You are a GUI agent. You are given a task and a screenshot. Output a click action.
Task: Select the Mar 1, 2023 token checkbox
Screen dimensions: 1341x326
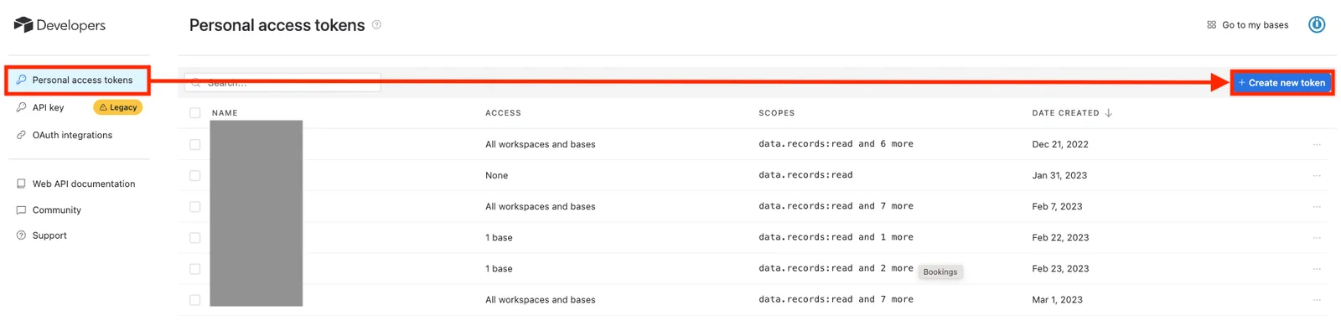click(194, 300)
